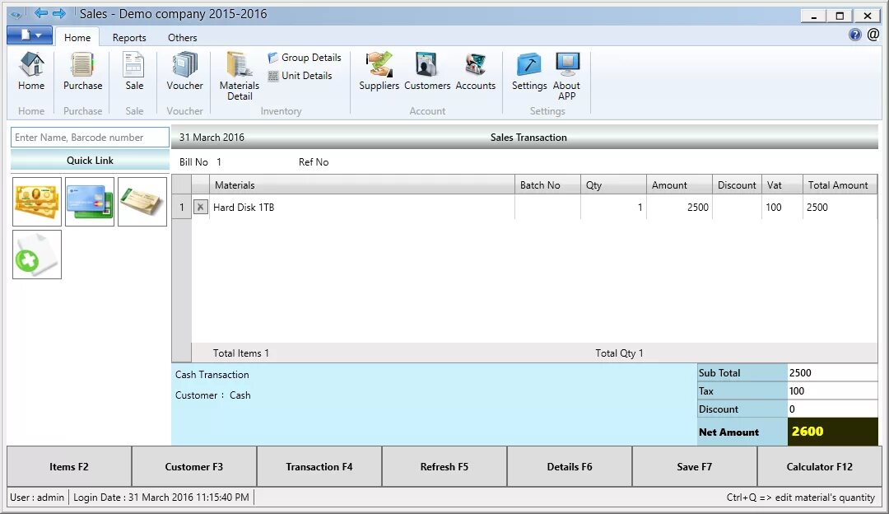The image size is (889, 514).
Task: Click the Amount column header
Action: (x=679, y=185)
